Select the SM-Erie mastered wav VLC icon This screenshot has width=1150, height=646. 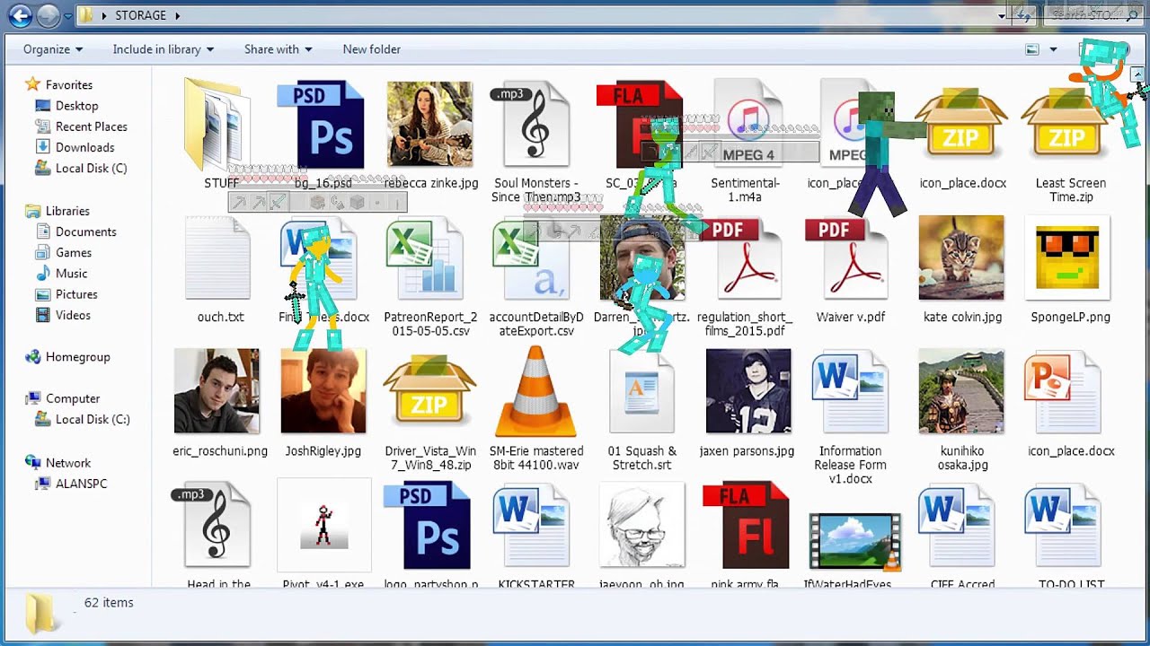(x=536, y=392)
